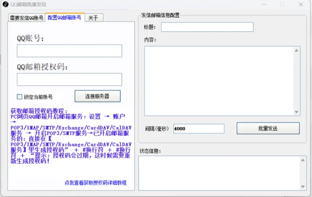Focus the 标题 input field
The width and height of the screenshot is (312, 197).
coord(207,27)
